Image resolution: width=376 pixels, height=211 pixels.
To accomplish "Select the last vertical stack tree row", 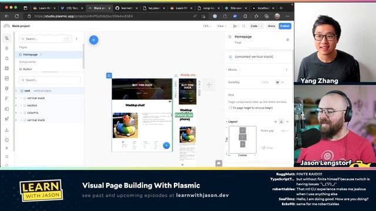I will pos(49,120).
